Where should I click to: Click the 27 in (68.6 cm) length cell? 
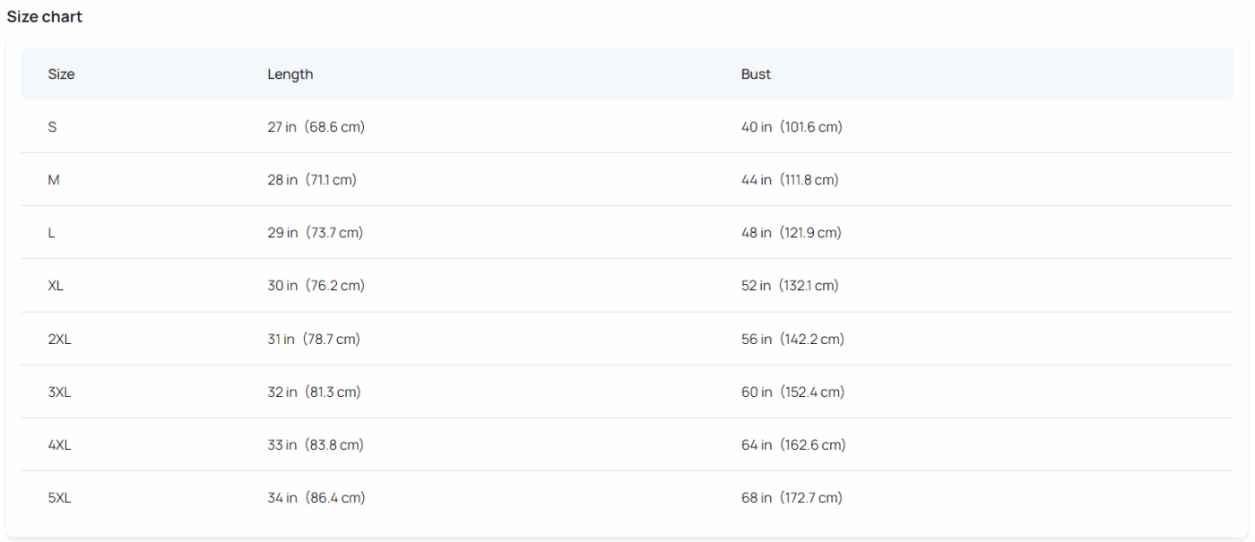(316, 127)
